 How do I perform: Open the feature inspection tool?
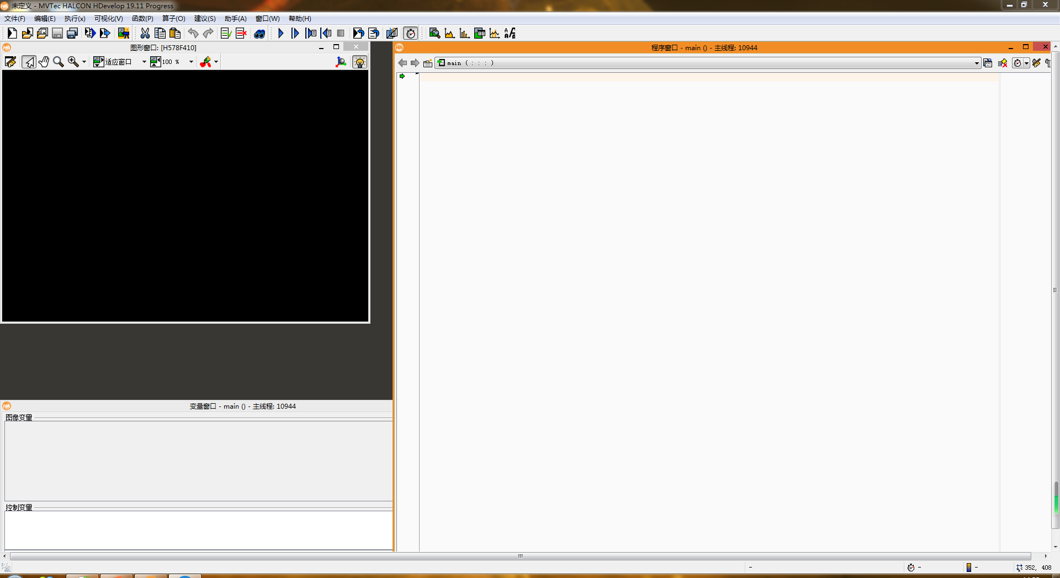click(479, 33)
